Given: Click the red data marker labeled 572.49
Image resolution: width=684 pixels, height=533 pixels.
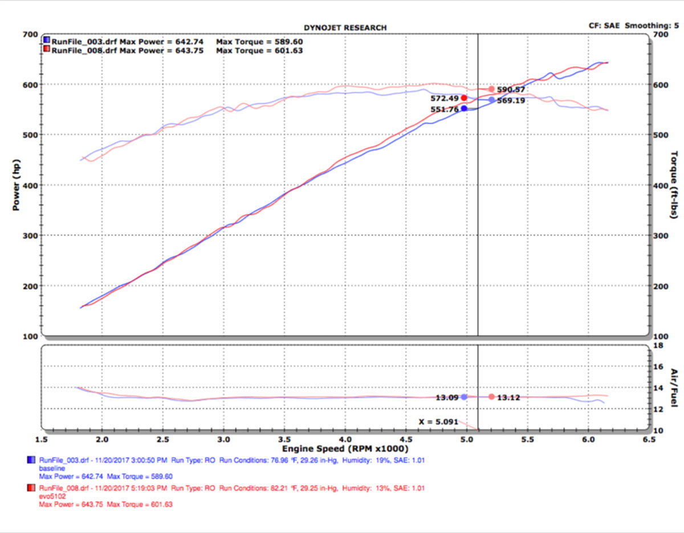Looking at the screenshot, I should pos(464,98).
